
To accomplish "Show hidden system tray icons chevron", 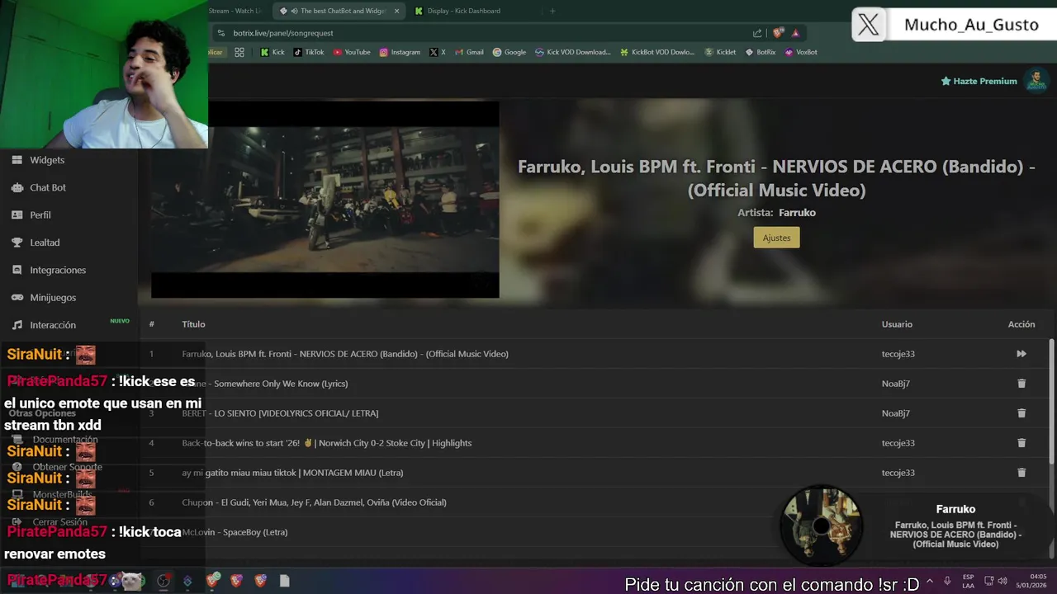I will [930, 581].
